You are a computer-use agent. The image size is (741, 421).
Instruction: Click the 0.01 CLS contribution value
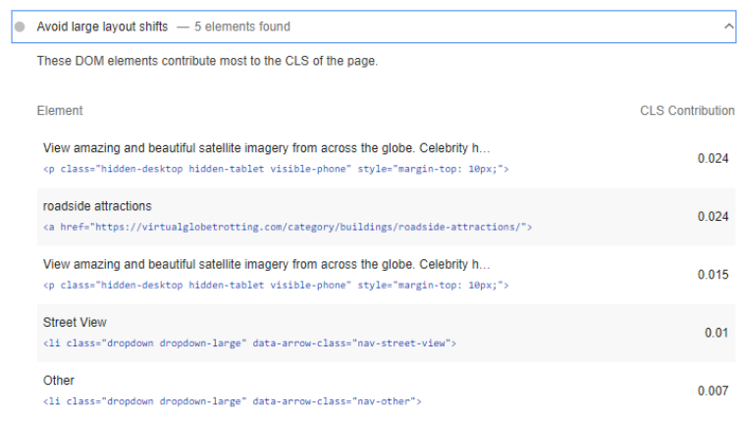[715, 333]
